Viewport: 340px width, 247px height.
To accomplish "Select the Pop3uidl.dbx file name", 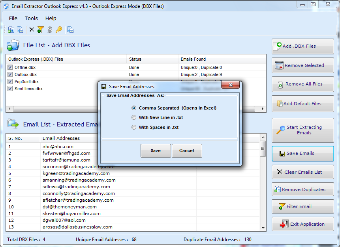I will 27,82.
